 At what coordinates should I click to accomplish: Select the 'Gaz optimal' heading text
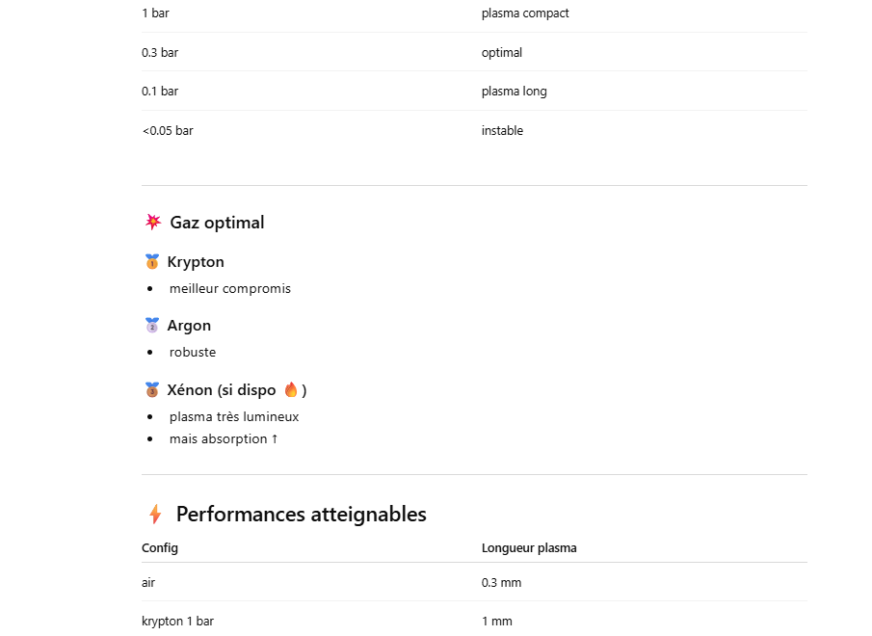coord(217,223)
